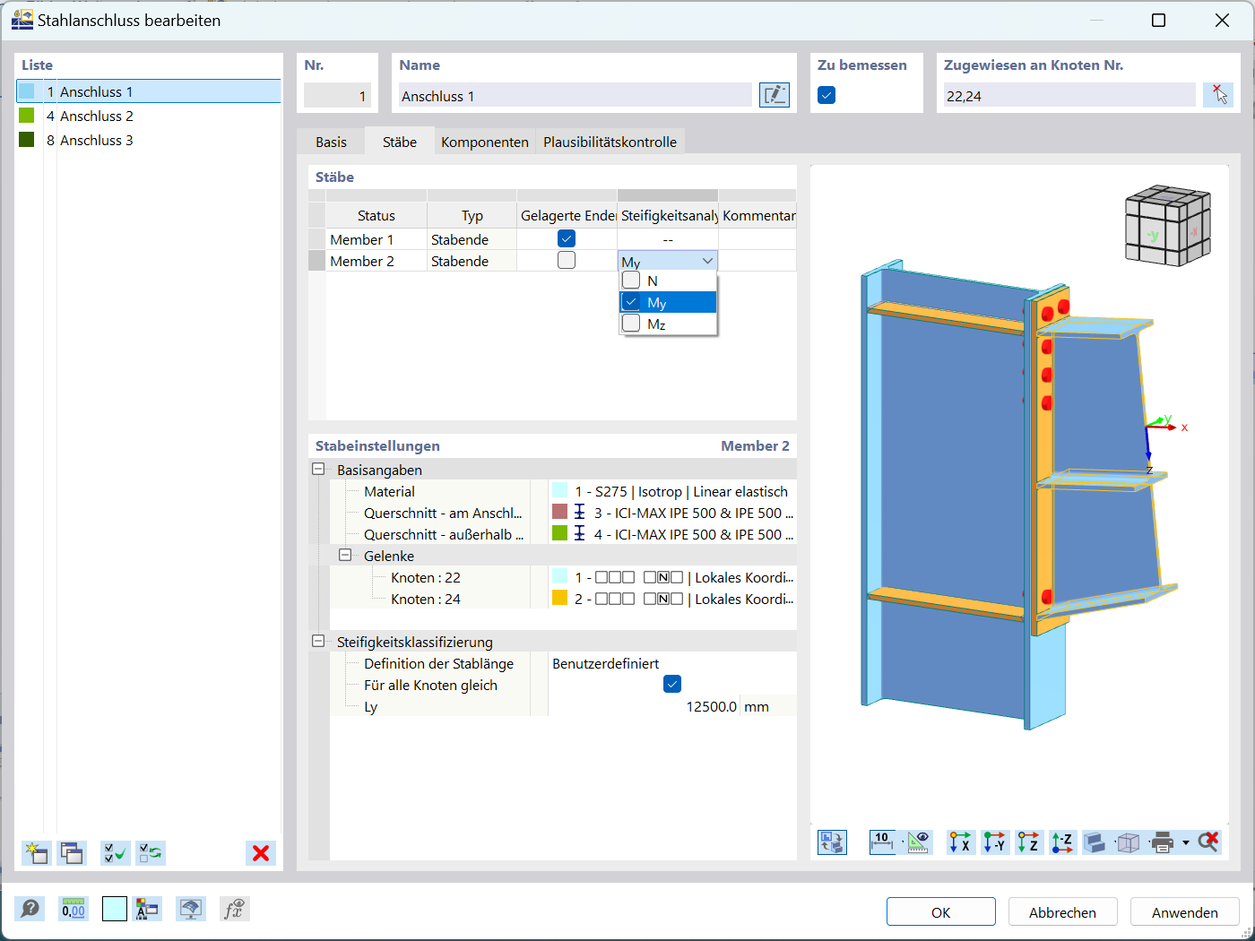1255x941 pixels.
Task: Select Anschluss 2 in the list
Action: coord(149,116)
